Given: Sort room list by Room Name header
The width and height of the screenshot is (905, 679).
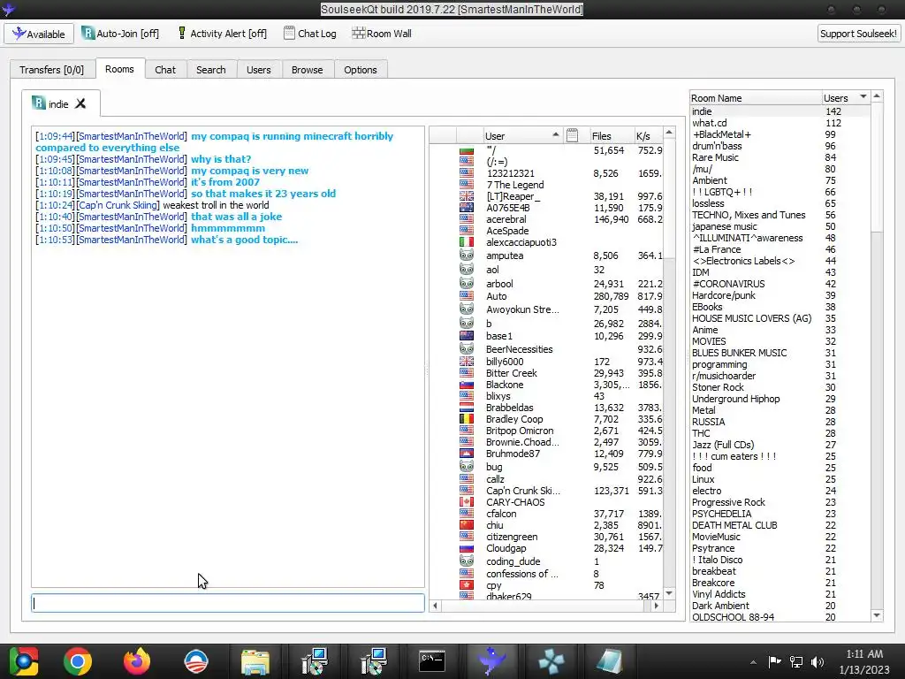Looking at the screenshot, I should [x=756, y=98].
